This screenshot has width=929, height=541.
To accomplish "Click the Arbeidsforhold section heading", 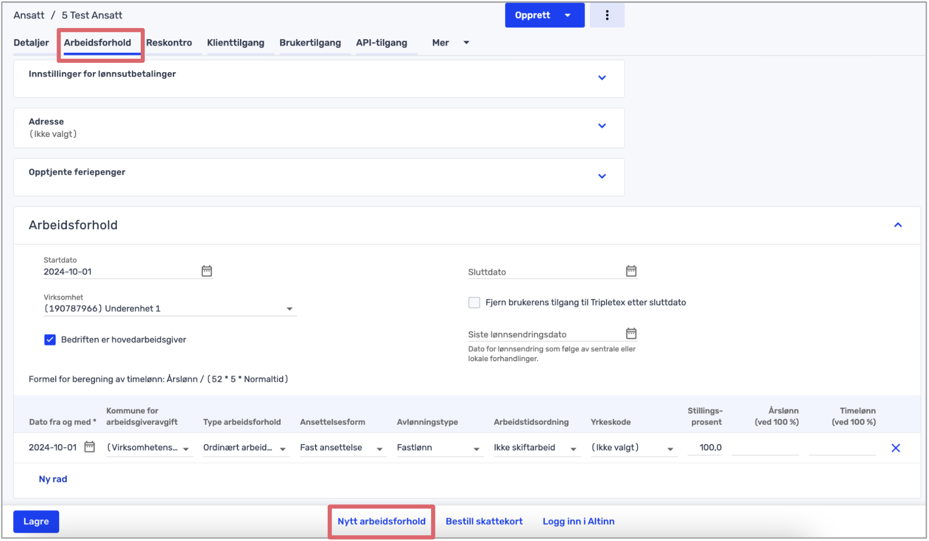I will pyautogui.click(x=73, y=225).
